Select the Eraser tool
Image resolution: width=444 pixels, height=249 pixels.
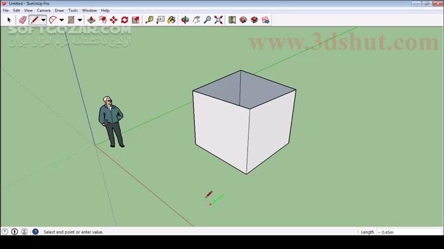pos(23,20)
